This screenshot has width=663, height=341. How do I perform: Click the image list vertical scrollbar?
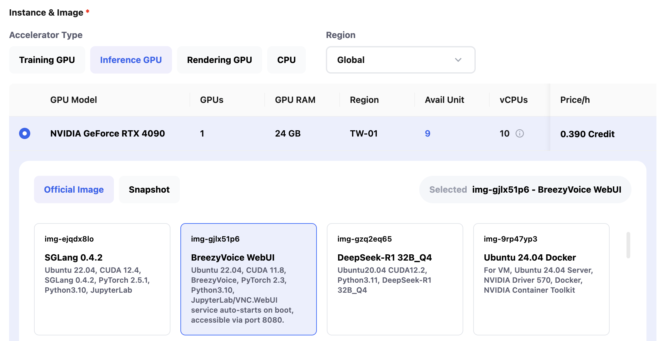(628, 245)
